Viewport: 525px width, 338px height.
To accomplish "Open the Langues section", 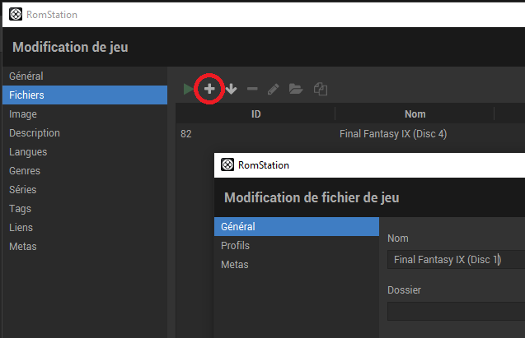I will 85,152.
